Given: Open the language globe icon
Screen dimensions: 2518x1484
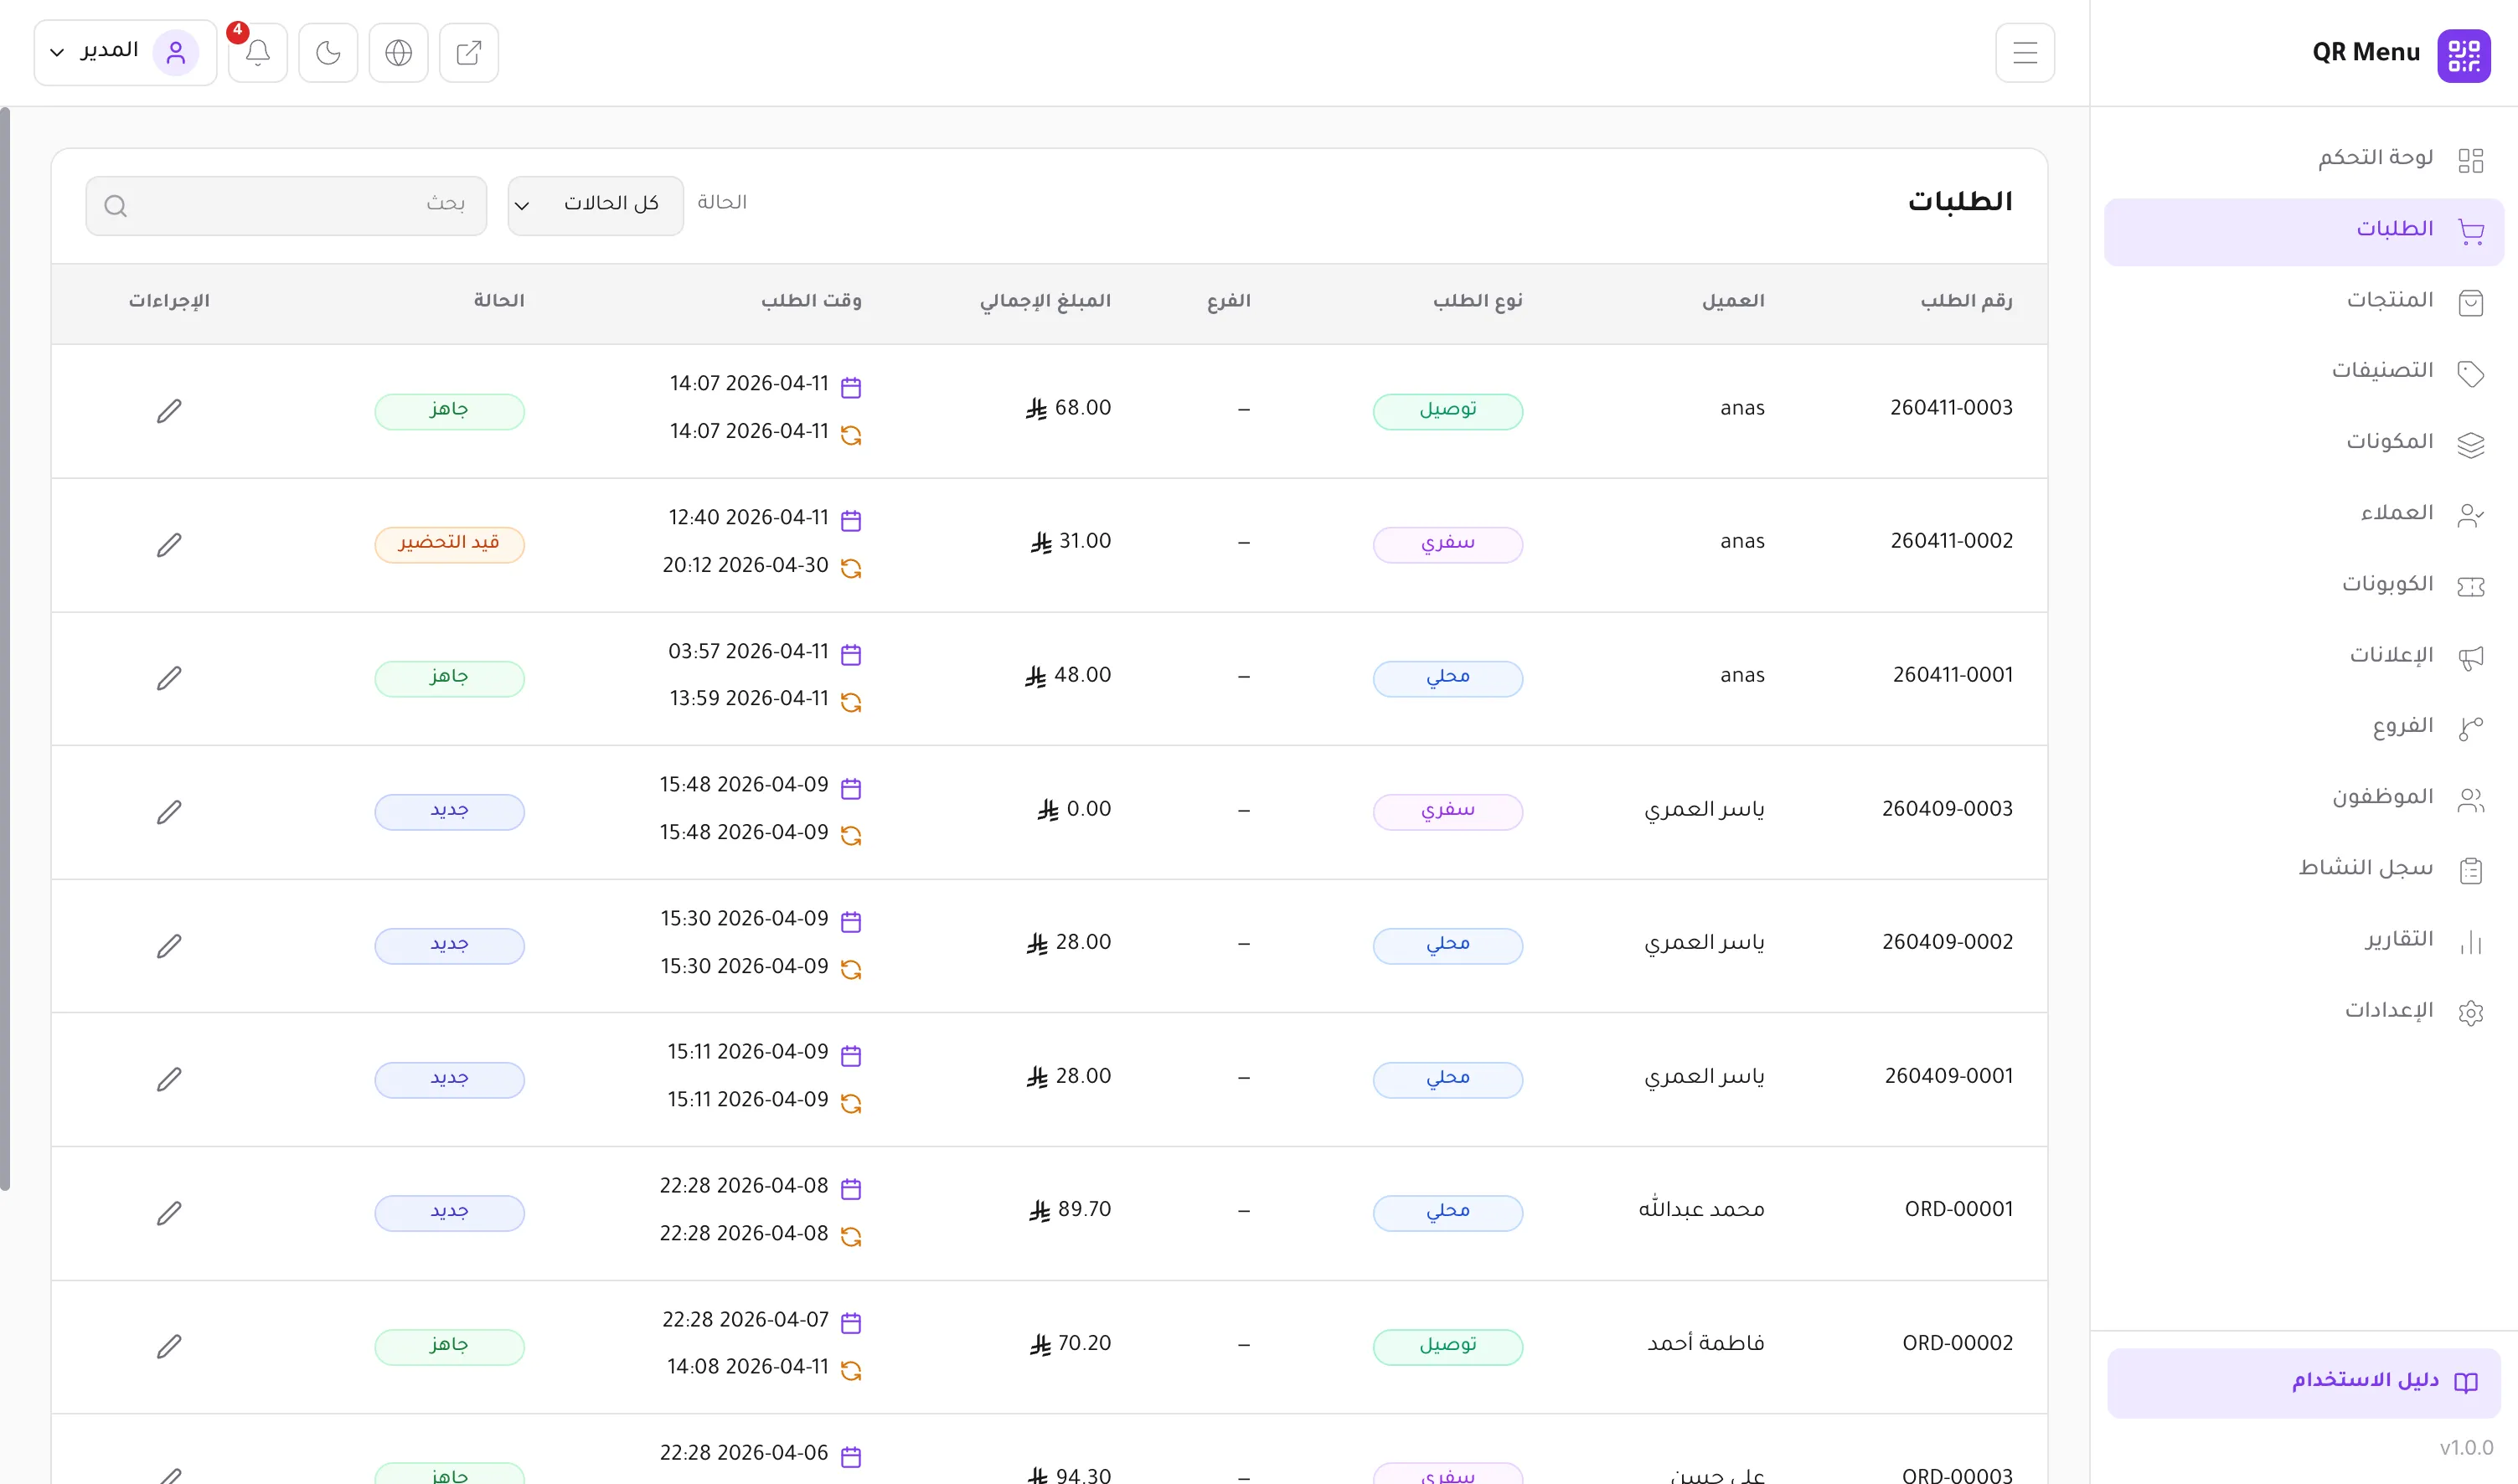Looking at the screenshot, I should [x=398, y=53].
